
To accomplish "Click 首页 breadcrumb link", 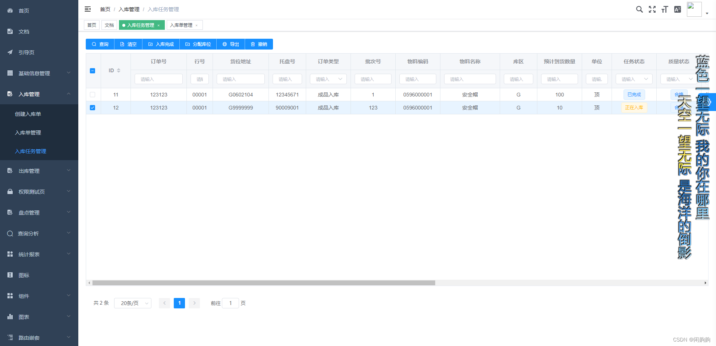I will point(105,9).
